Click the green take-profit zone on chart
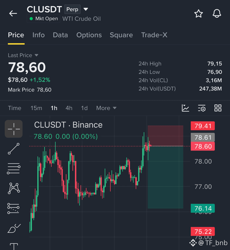Image resolution: width=230 pixels, height=250 pixels. tap(166, 177)
